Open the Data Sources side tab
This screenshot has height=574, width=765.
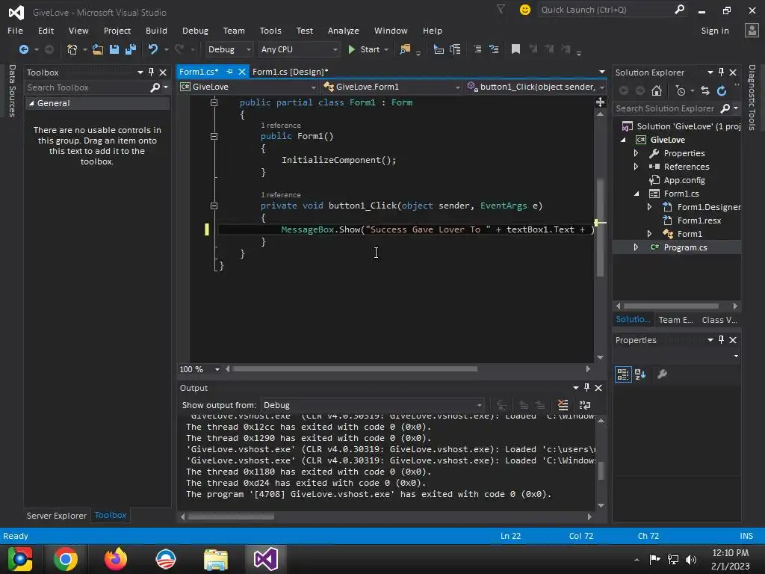click(x=12, y=90)
